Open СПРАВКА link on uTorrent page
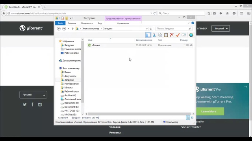 202,29
